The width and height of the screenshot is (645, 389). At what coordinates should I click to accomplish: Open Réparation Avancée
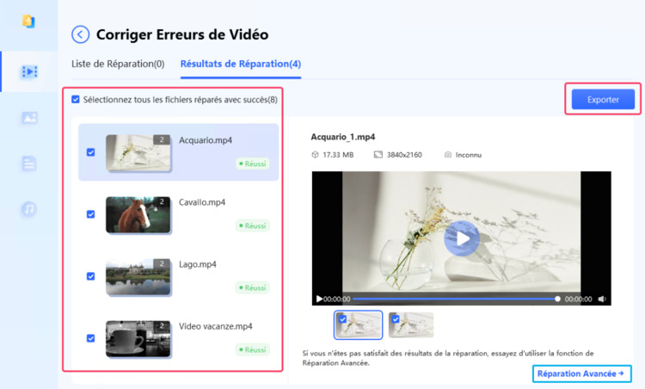click(581, 374)
